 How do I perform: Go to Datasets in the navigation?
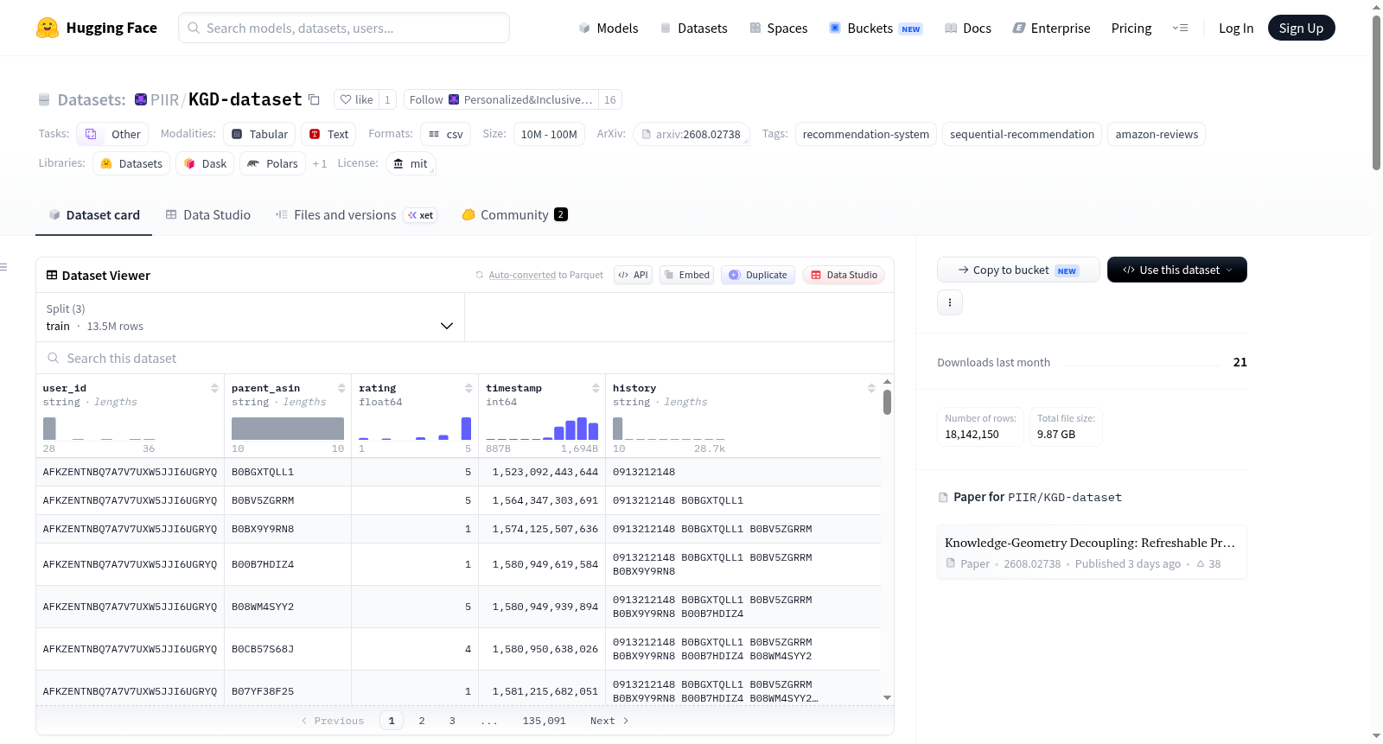coord(693,29)
